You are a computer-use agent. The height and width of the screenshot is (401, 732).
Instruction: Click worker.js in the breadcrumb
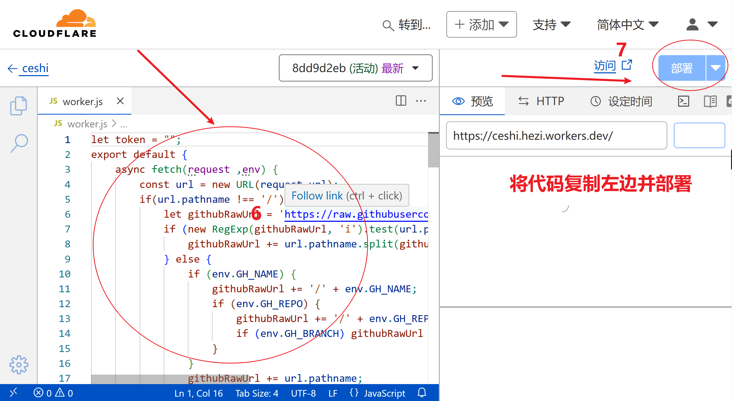[87, 124]
